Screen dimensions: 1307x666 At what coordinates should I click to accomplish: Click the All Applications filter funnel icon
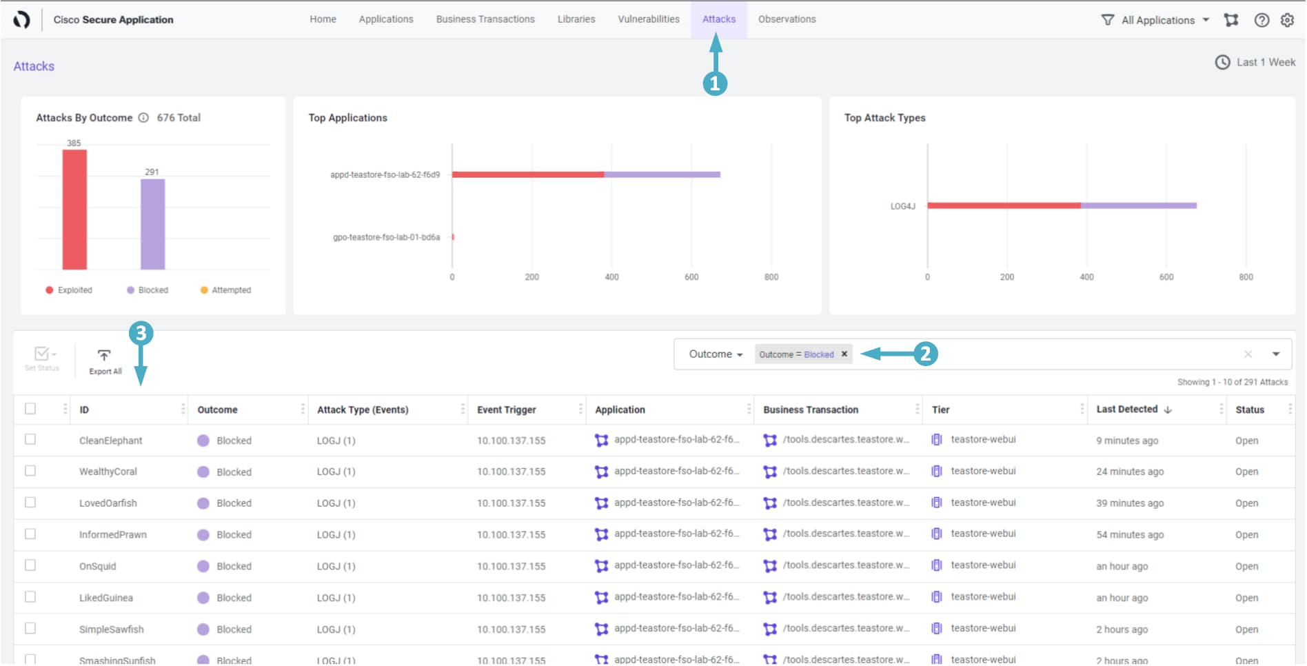point(1108,20)
